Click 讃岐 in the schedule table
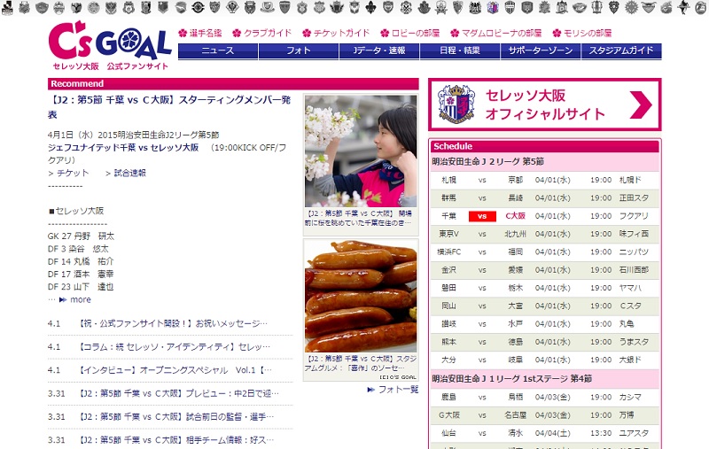 tap(448, 324)
